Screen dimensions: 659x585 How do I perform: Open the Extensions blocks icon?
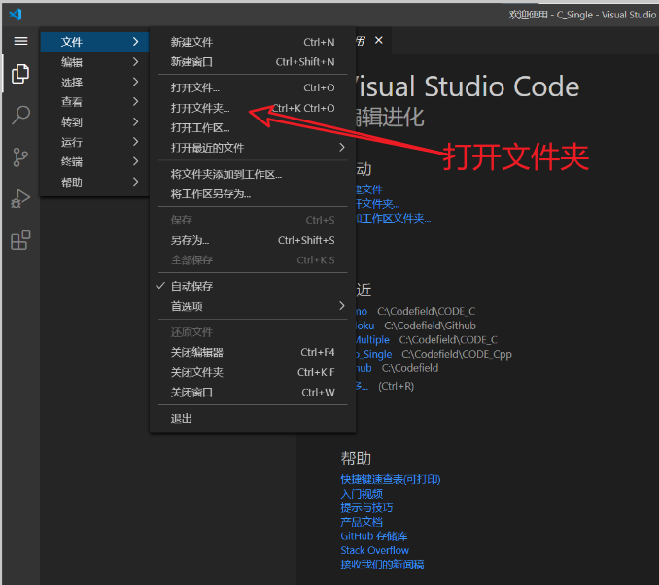click(x=20, y=240)
